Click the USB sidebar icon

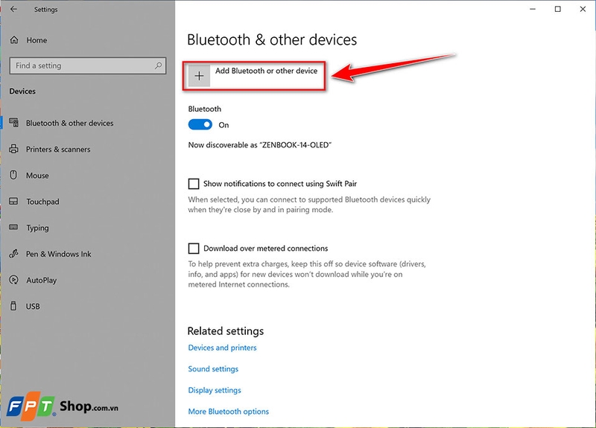(13, 306)
